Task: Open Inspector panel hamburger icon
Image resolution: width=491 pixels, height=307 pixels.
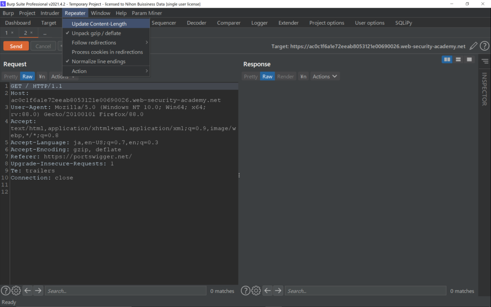Action: (485, 61)
